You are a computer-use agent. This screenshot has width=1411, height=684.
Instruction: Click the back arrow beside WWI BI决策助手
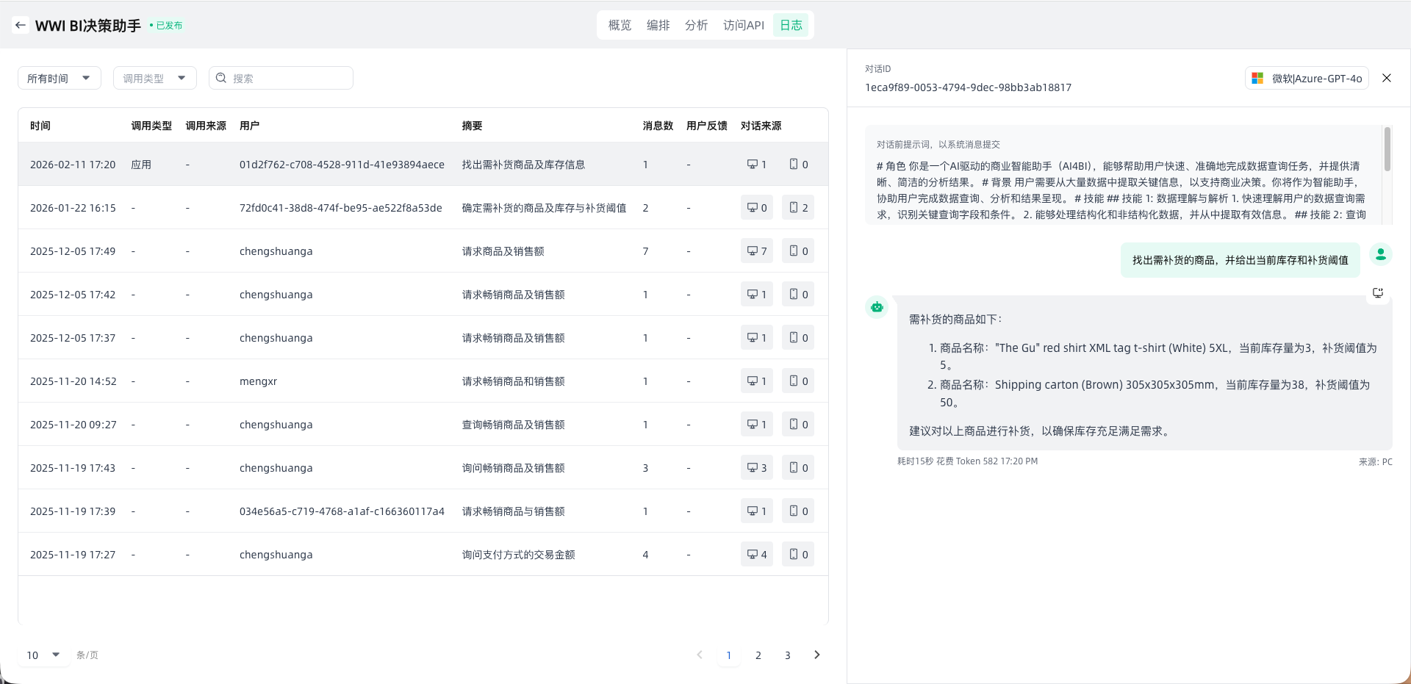(21, 25)
